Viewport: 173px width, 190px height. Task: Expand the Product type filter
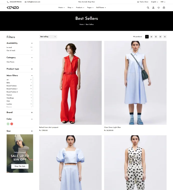coord(32,69)
